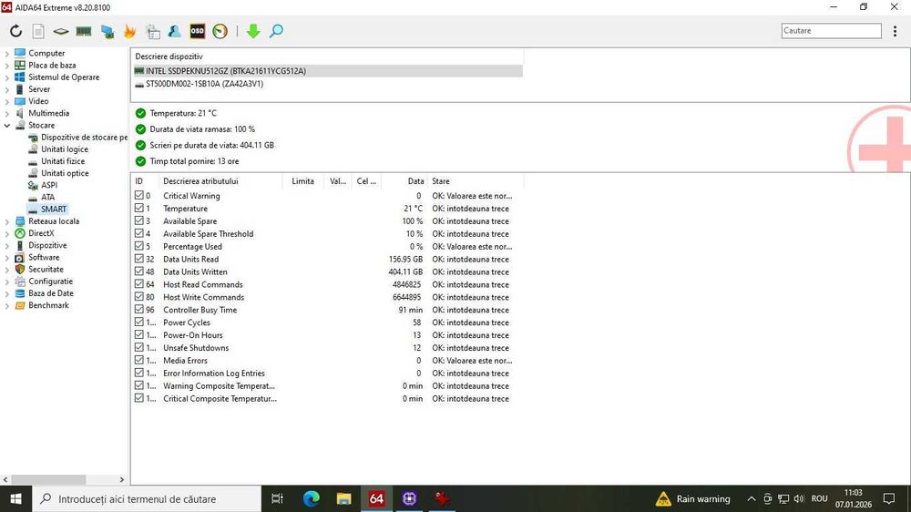Collapse the Stocare tree node

7,126
